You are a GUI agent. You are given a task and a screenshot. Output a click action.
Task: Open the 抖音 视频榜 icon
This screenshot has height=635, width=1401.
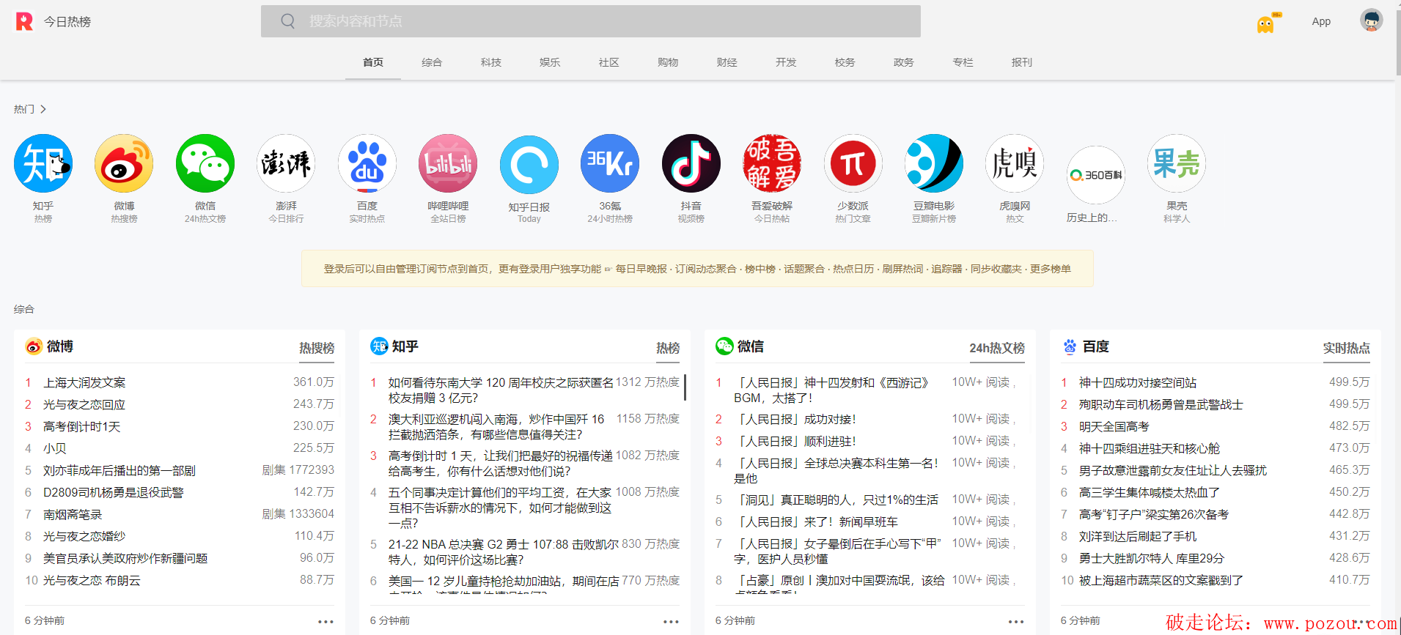tap(691, 163)
